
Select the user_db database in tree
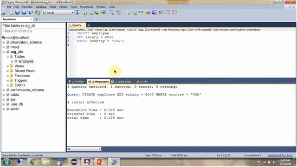pyautogui.click(x=17, y=104)
